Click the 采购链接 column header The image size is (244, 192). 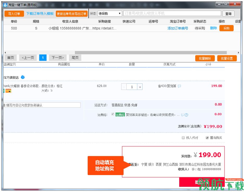click(104, 21)
